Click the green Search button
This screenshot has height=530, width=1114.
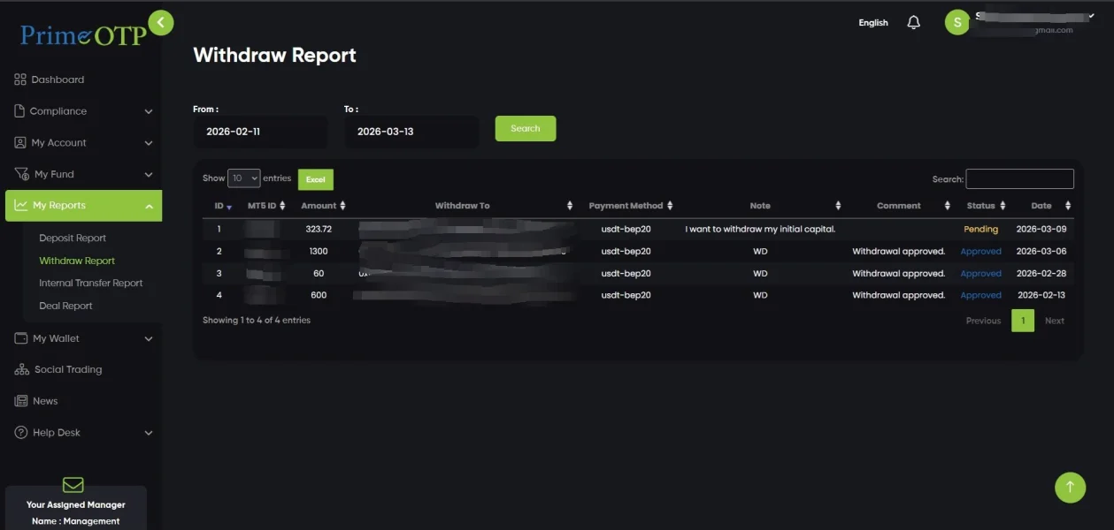pyautogui.click(x=526, y=128)
